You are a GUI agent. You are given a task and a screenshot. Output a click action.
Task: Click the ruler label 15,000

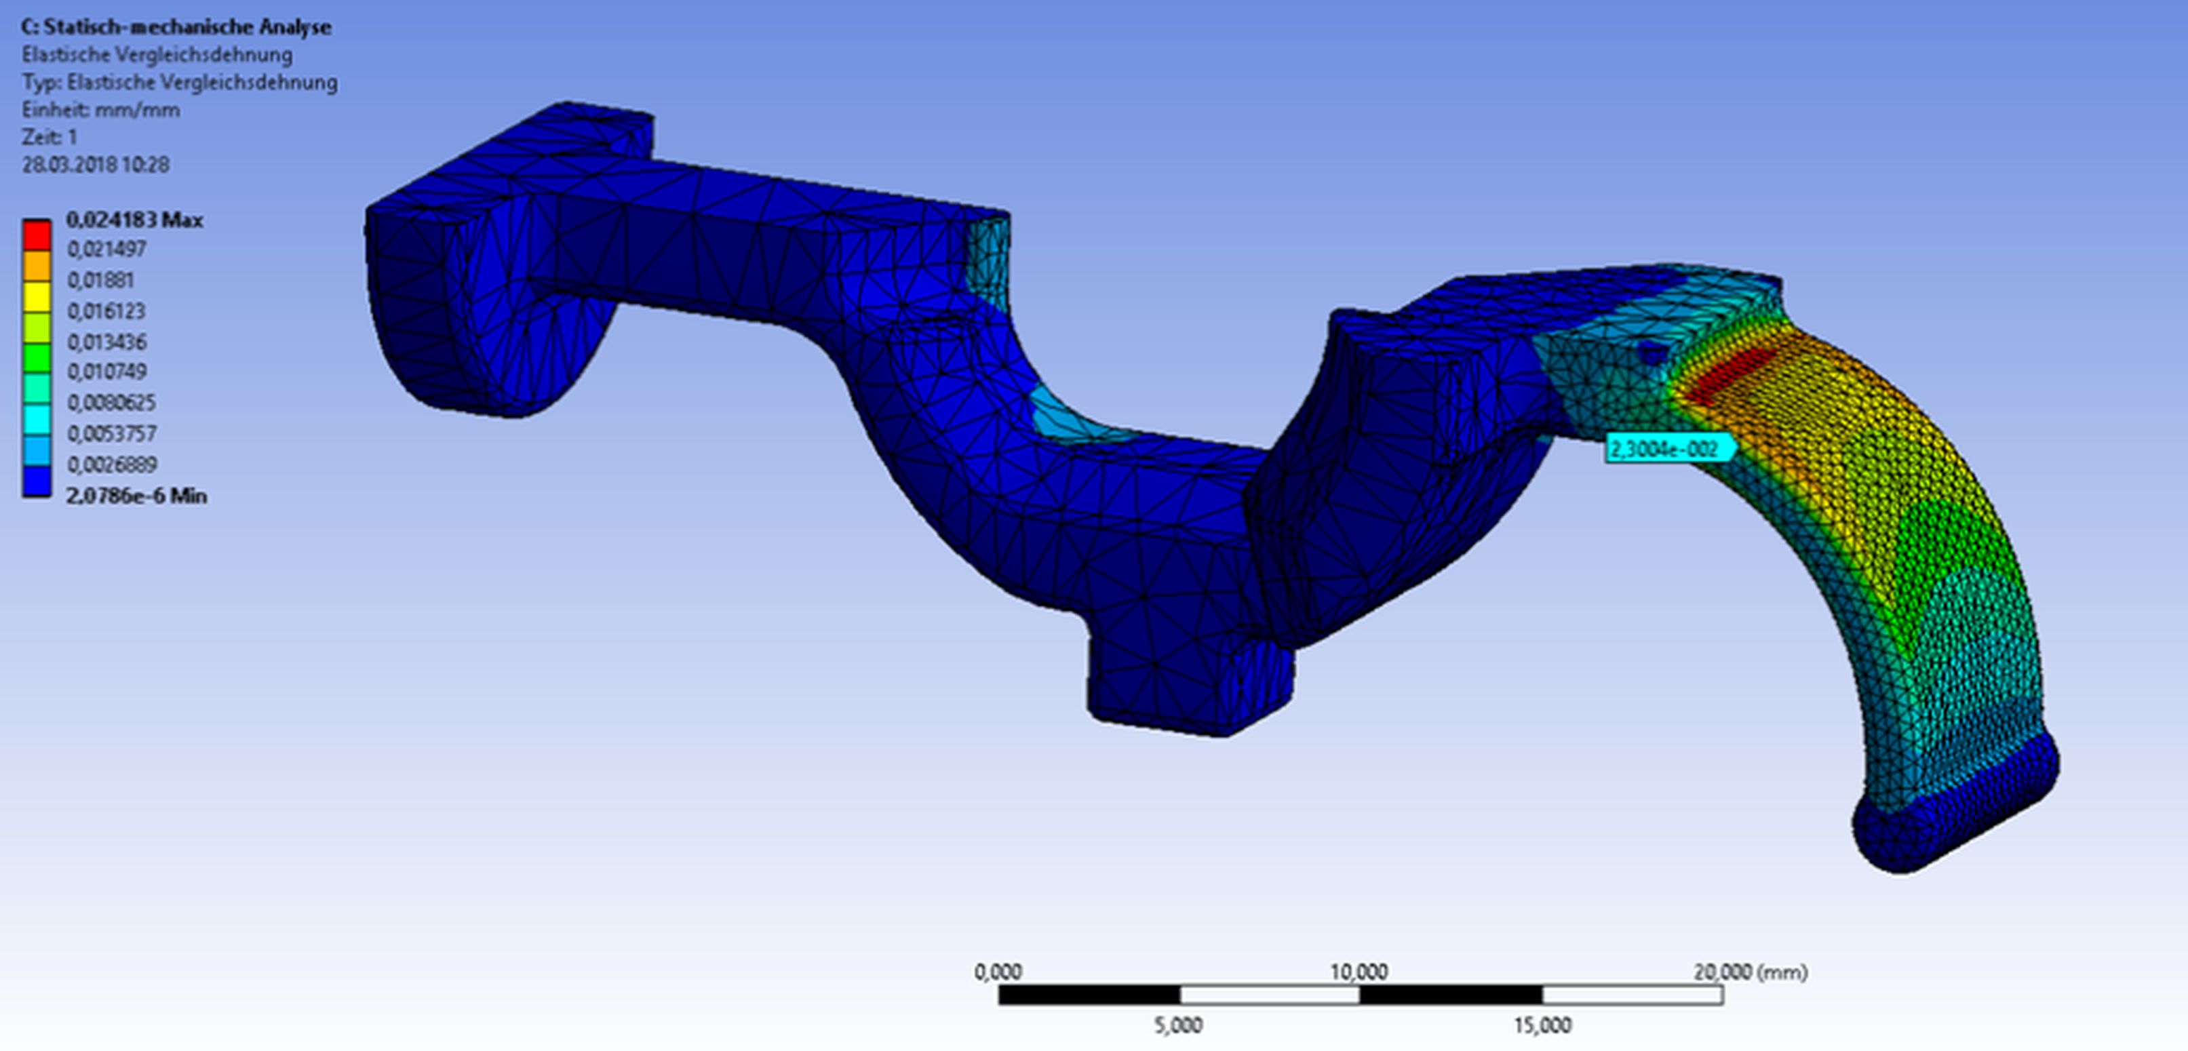[x=1542, y=1025]
